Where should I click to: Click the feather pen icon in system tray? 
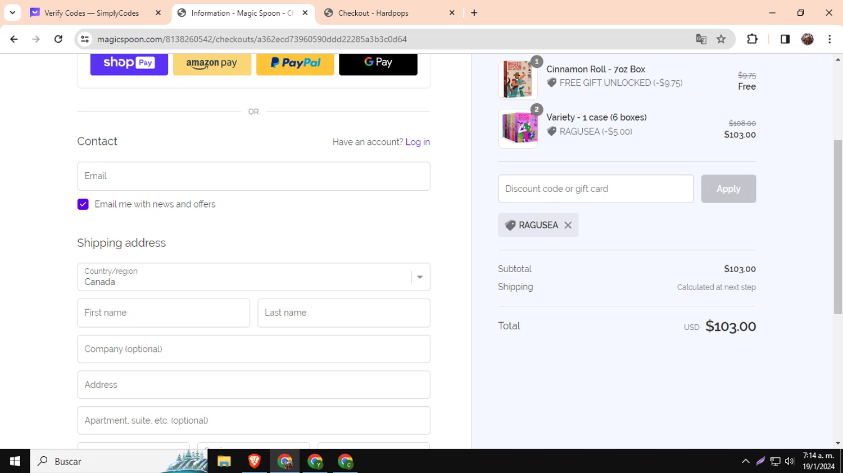760,461
